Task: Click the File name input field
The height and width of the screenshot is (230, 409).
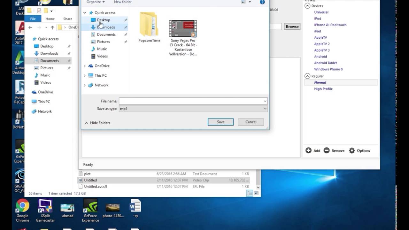Action: [x=191, y=101]
